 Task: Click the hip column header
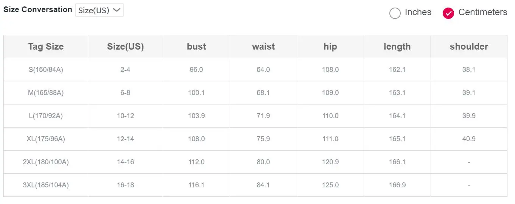point(330,47)
